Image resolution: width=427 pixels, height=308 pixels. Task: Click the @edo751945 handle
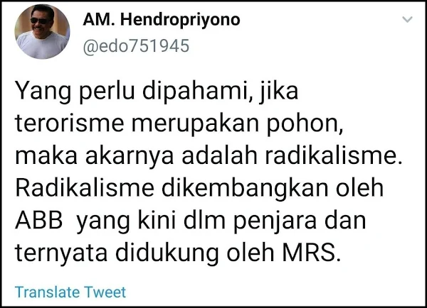click(x=136, y=45)
